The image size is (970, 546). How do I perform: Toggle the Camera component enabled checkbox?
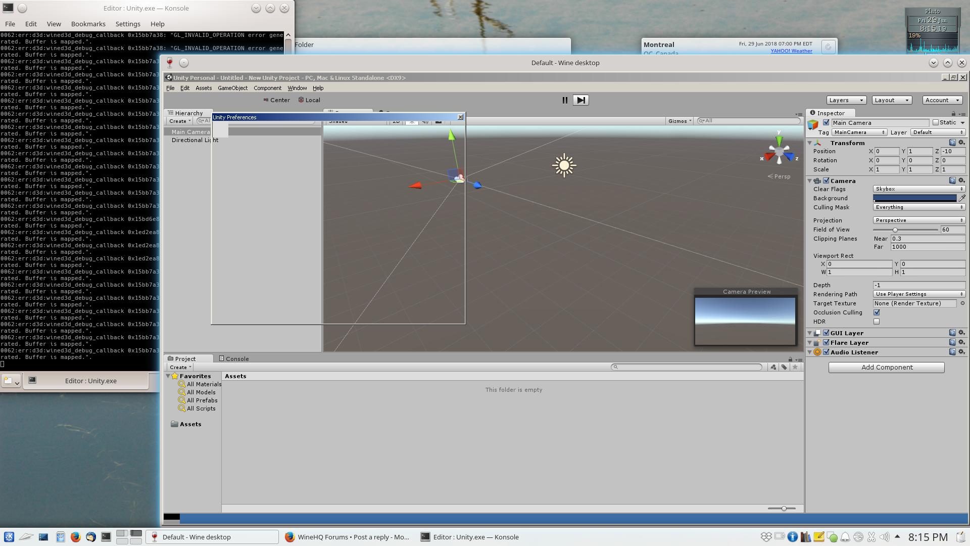[827, 181]
